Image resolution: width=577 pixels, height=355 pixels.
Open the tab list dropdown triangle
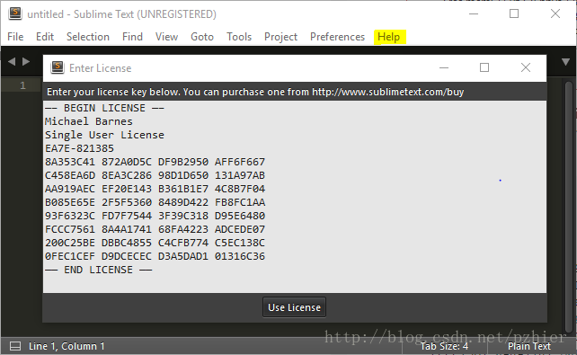coord(565,62)
